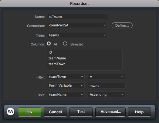Switch to Advanced... recordset mode
Viewport: 159px width, 123px height.
tap(110, 112)
